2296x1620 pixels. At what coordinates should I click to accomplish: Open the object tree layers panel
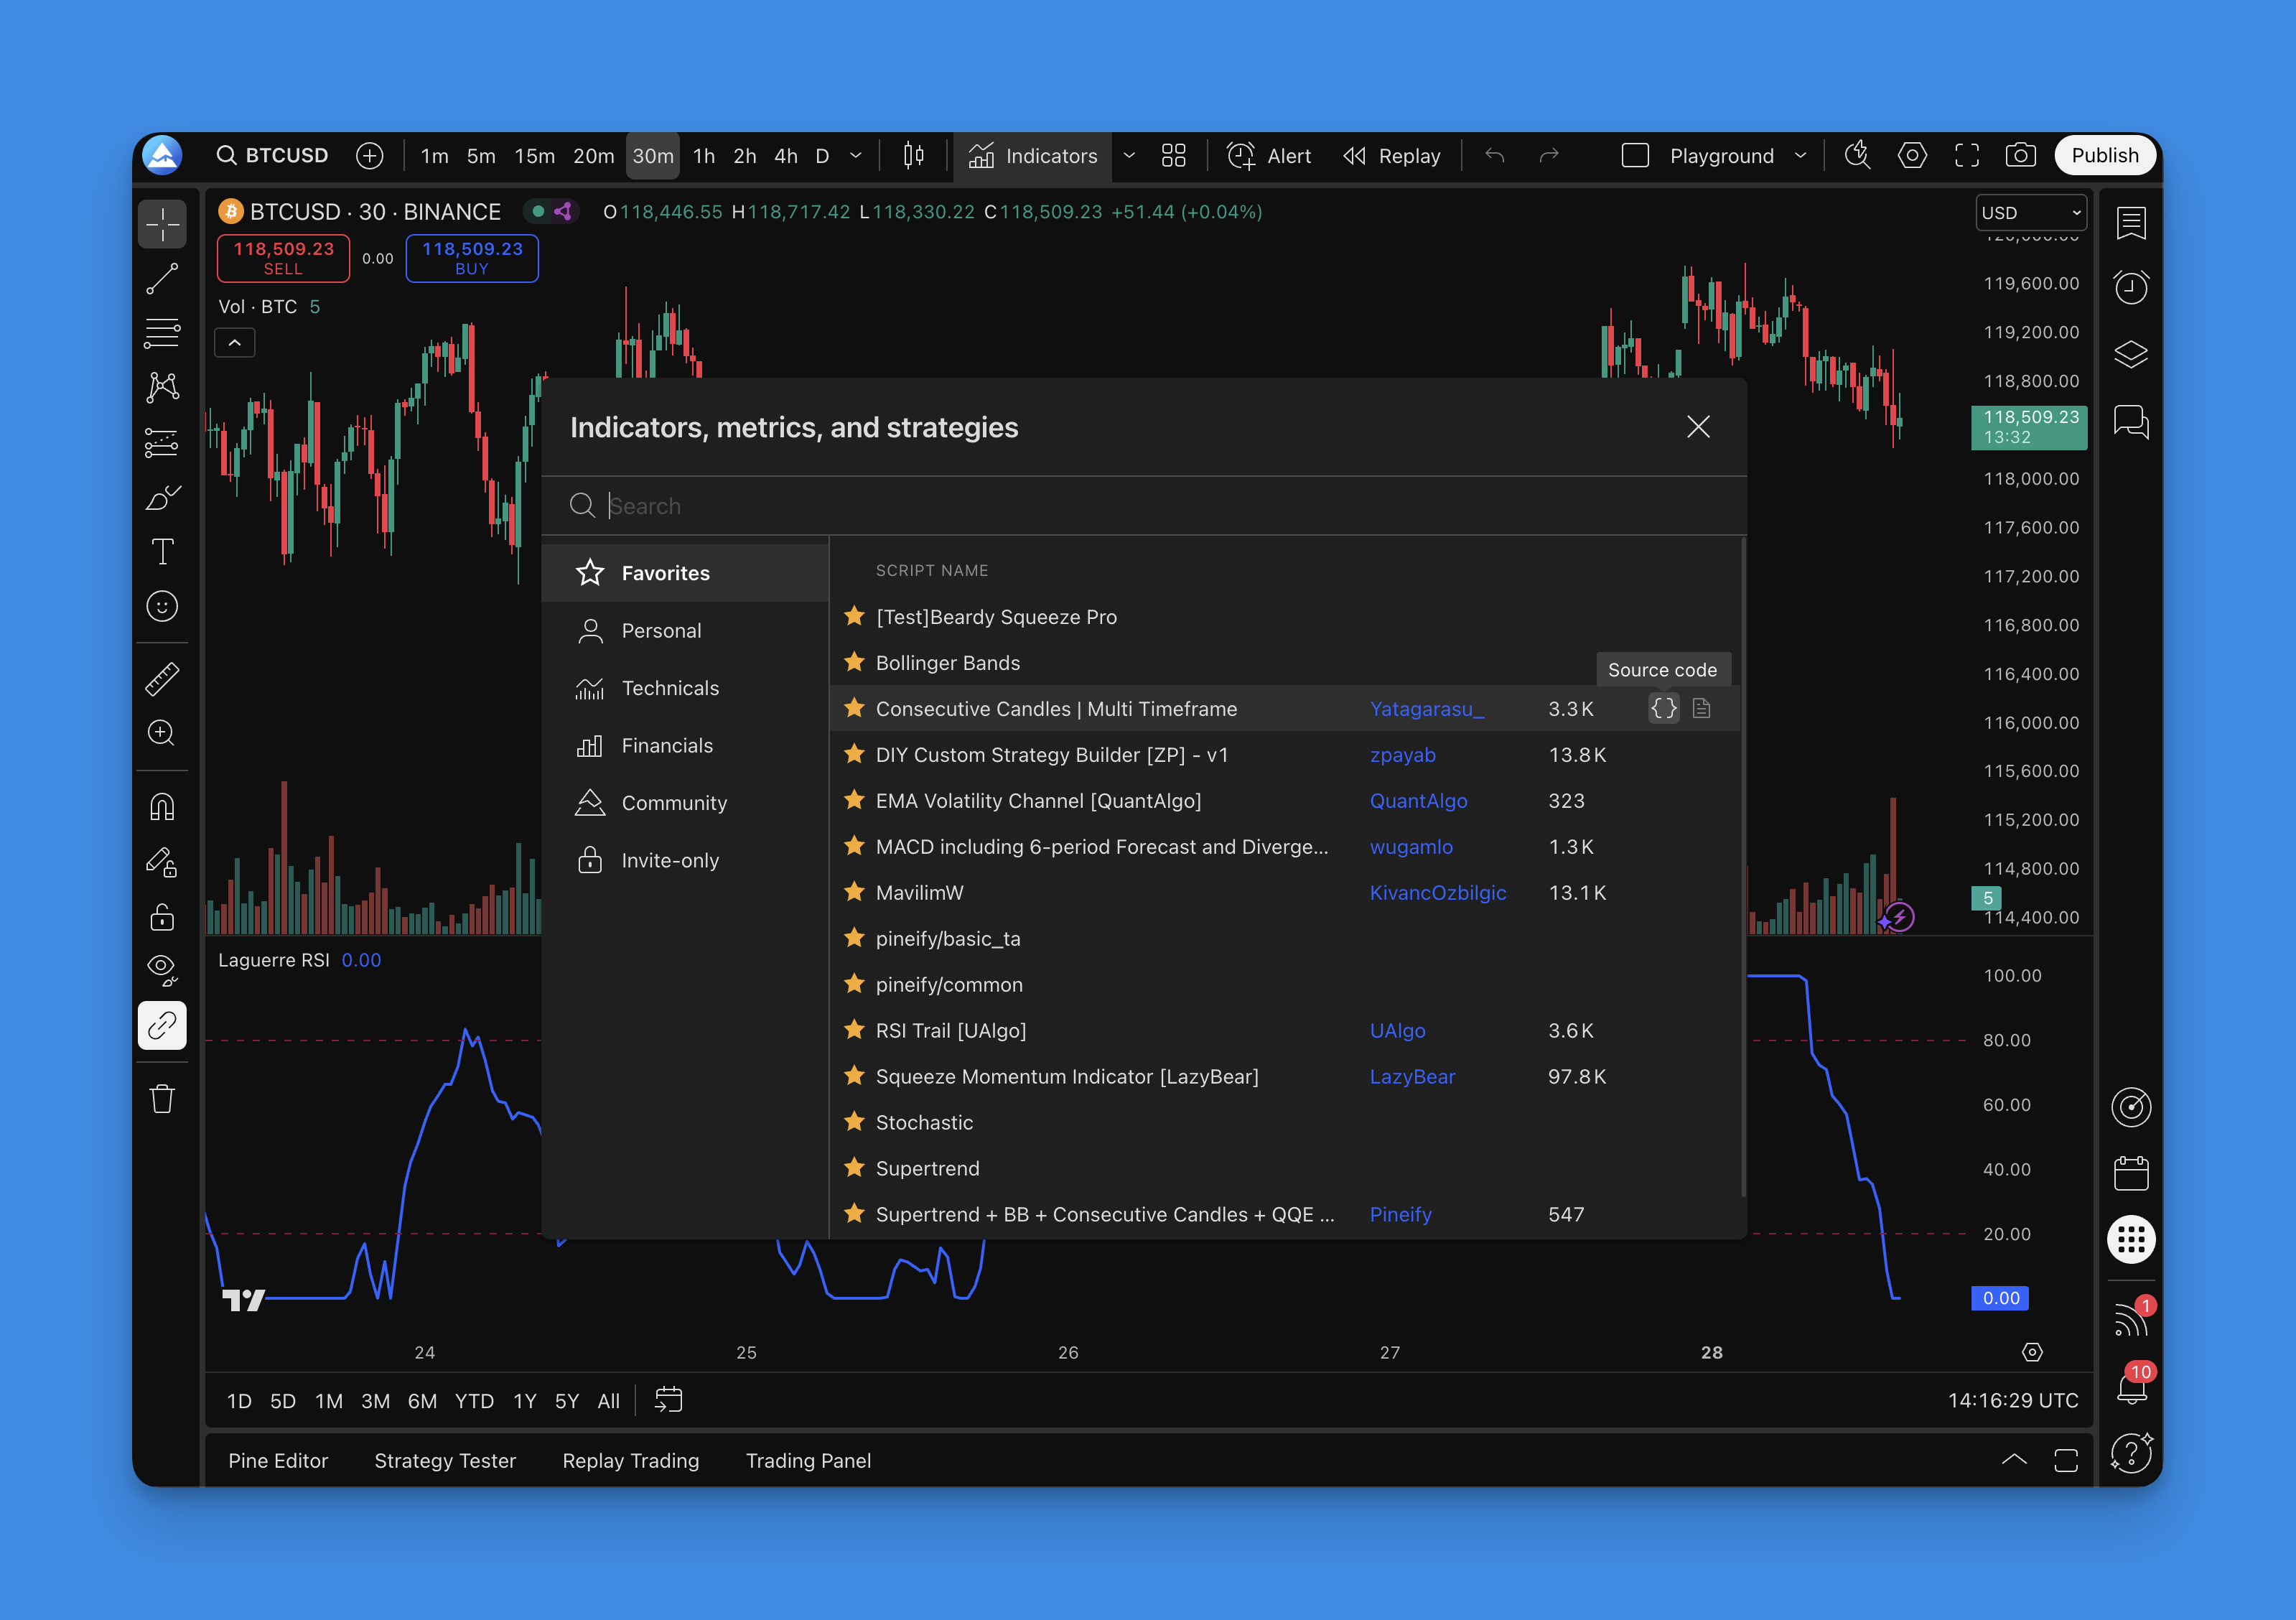tap(2131, 354)
